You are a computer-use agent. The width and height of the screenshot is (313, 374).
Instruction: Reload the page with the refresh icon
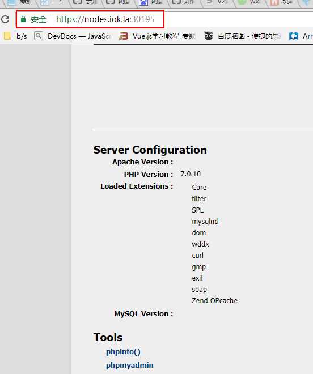pyautogui.click(x=5, y=19)
